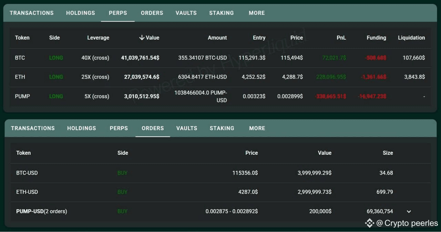This screenshot has width=441, height=232.
Task: Open the MORE menu in top panel
Action: click(257, 13)
